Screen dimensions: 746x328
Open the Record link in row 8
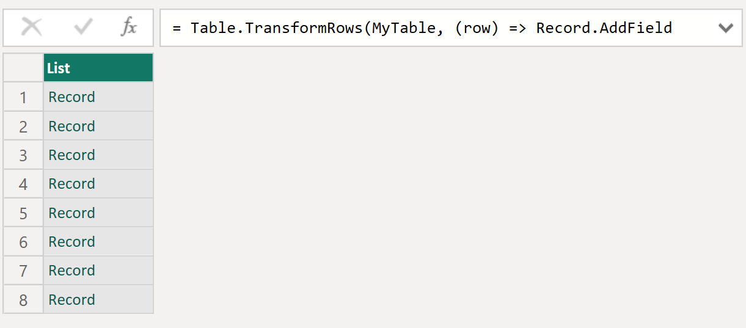(x=72, y=300)
